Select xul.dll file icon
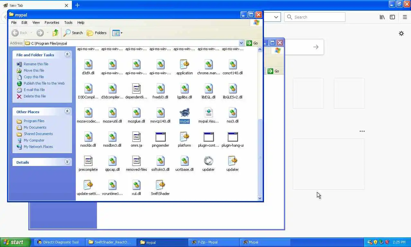Image resolution: width=411 pixels, height=247 pixels. pos(136,185)
